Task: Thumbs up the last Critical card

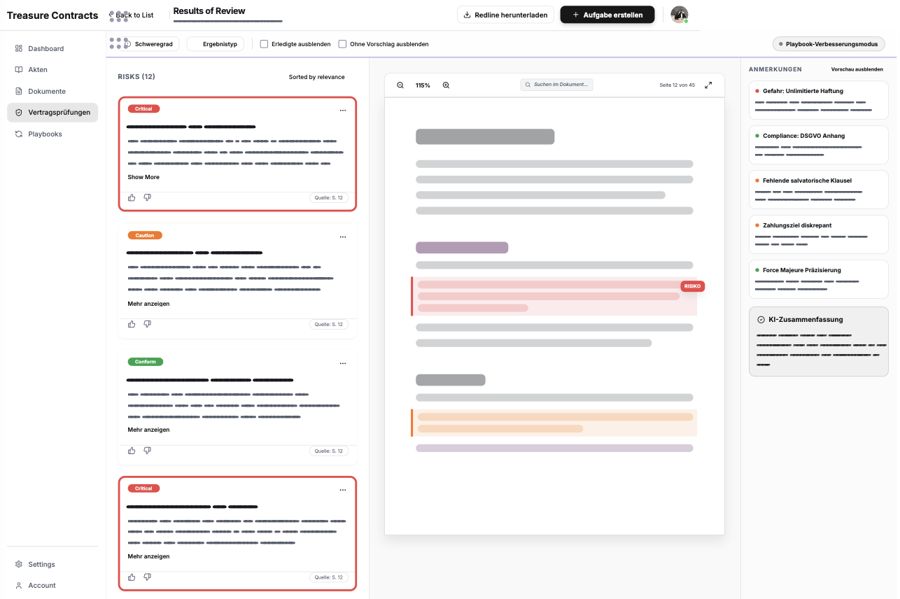Action: (x=132, y=577)
